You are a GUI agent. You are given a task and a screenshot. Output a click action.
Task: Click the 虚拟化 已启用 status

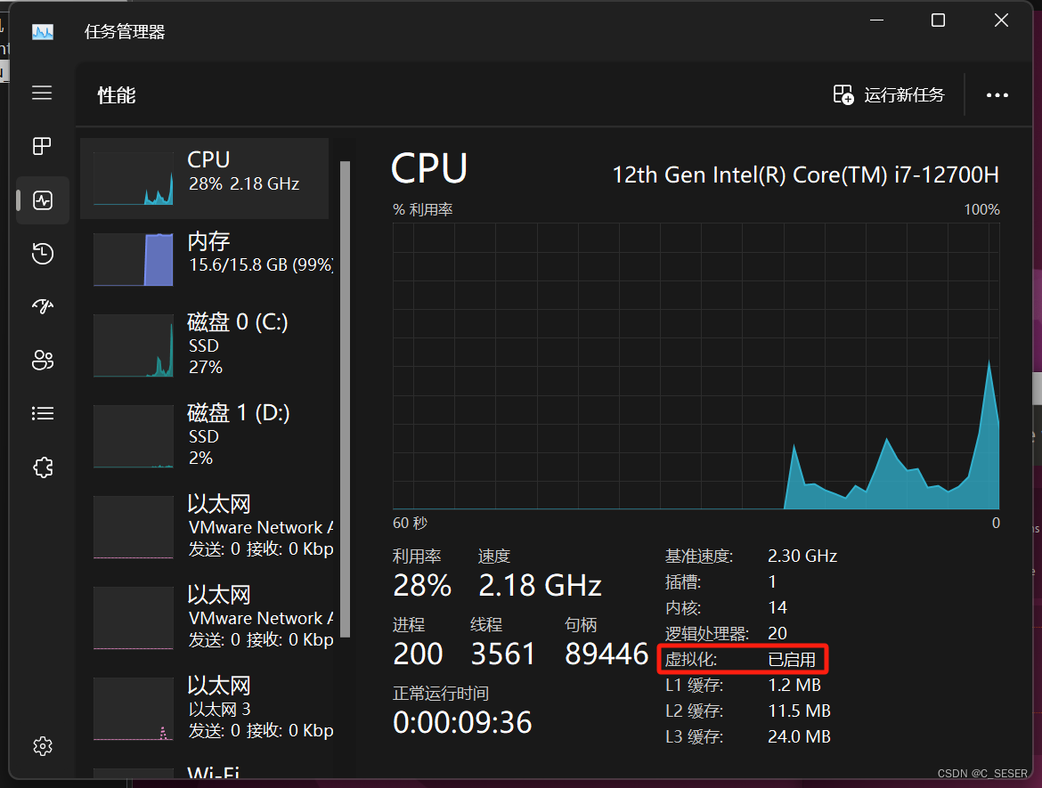click(x=792, y=660)
